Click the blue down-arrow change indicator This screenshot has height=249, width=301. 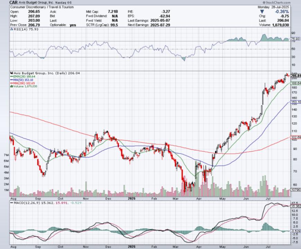click(262, 12)
